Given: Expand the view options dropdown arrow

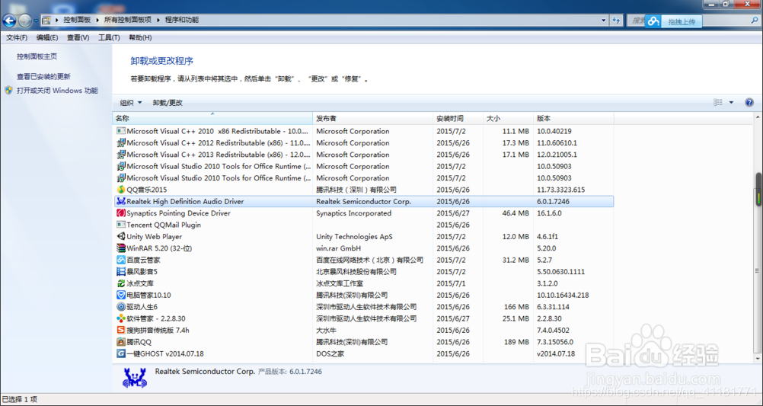Looking at the screenshot, I should pos(731,103).
